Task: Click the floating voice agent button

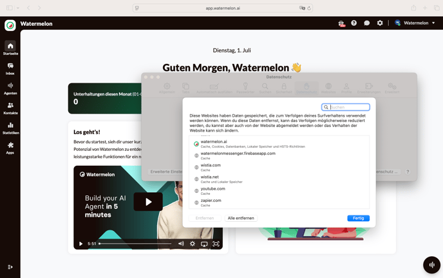Action: coord(431,265)
